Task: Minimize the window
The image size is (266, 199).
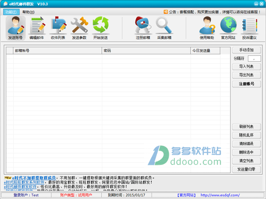Action: pyautogui.click(x=256, y=4)
